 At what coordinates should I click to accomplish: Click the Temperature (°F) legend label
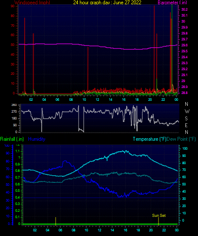[150, 139]
